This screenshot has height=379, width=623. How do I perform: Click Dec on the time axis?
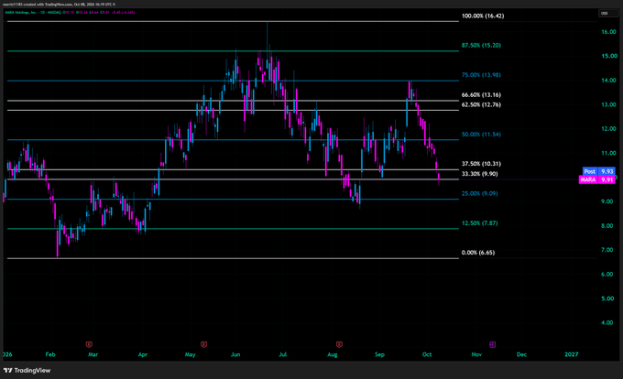click(x=521, y=354)
